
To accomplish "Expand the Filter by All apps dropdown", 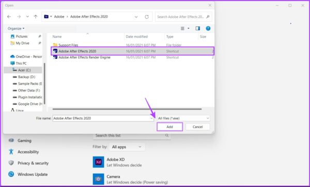I will [127, 147].
